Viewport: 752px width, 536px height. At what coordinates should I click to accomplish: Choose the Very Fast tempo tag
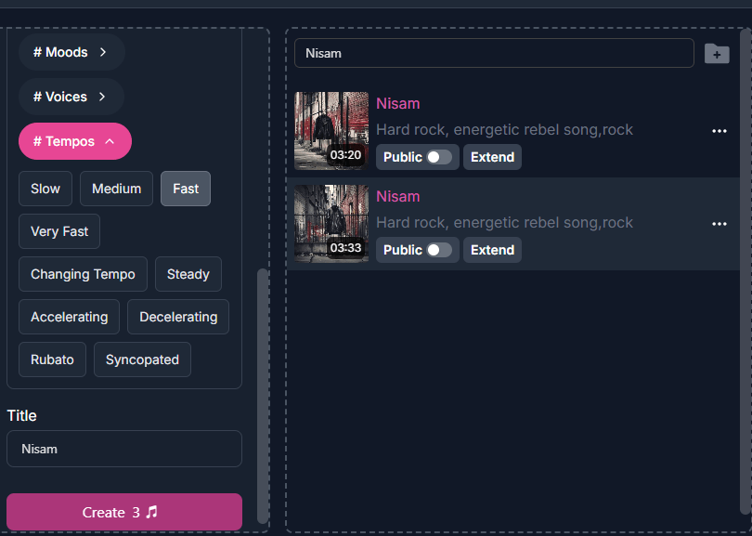pyautogui.click(x=59, y=231)
